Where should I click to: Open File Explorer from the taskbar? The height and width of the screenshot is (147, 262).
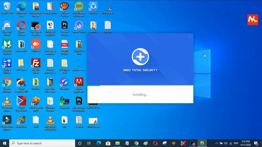[117, 143]
